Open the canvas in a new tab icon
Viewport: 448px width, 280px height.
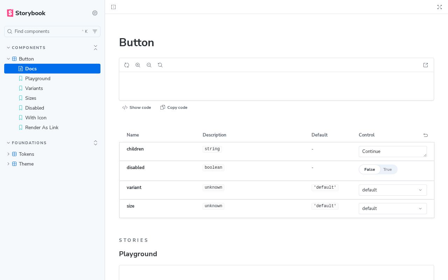[x=426, y=65]
